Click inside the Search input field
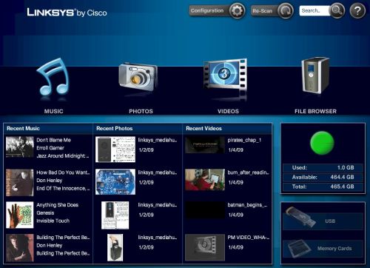 coord(314,11)
